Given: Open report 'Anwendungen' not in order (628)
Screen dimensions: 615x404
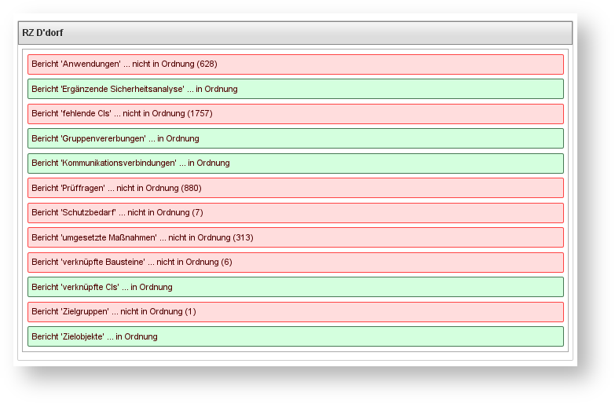Looking at the screenshot, I should 295,64.
